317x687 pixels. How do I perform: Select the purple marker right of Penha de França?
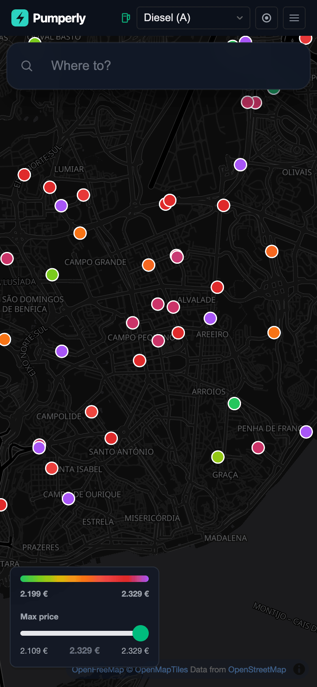pos(306,432)
